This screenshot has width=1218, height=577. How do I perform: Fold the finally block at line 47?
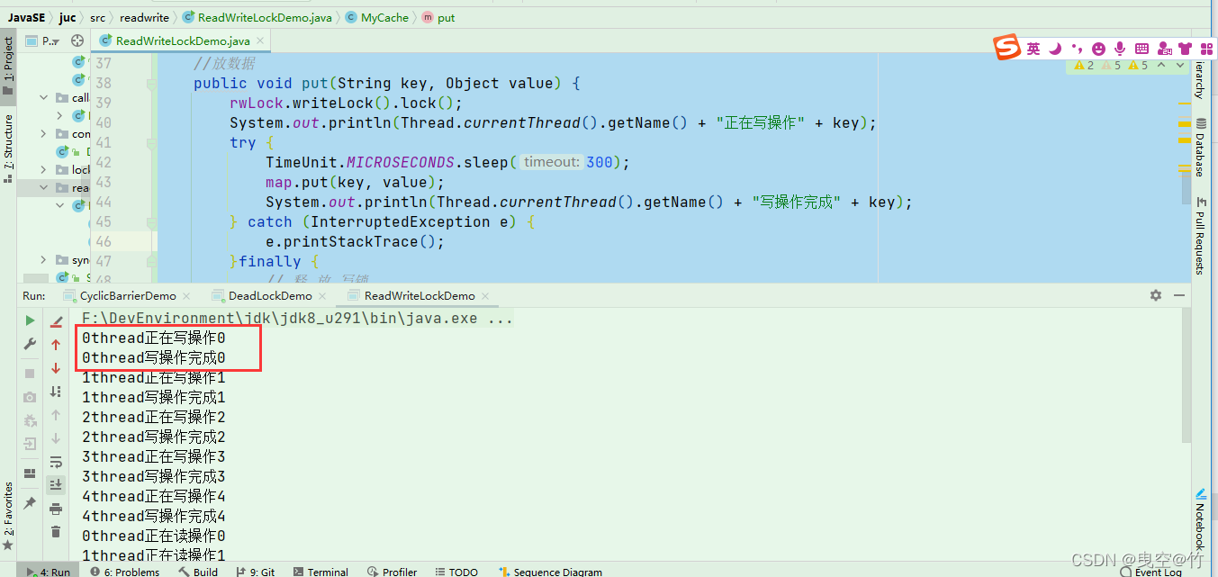[x=150, y=262]
